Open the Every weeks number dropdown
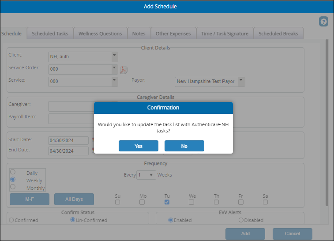Viewport: 334px width, 241px height. click(146, 175)
